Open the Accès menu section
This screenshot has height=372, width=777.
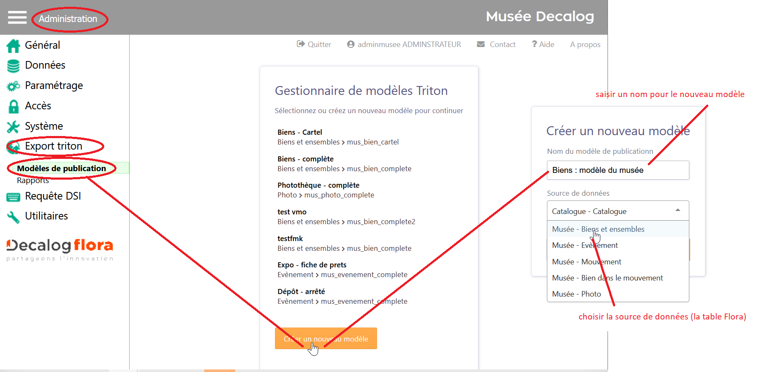coord(38,105)
